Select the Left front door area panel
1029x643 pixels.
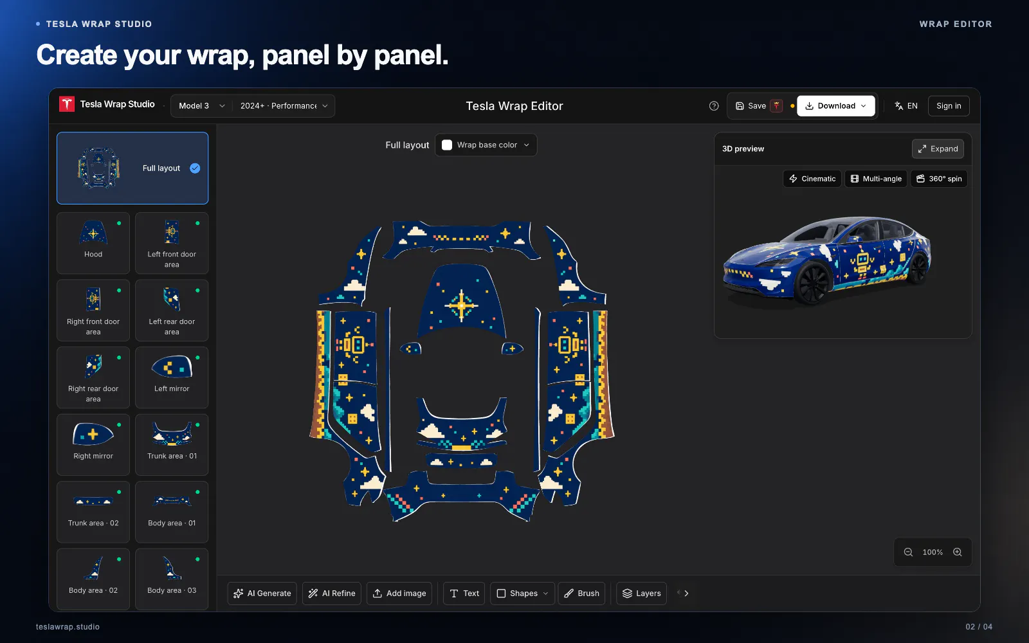click(x=172, y=243)
